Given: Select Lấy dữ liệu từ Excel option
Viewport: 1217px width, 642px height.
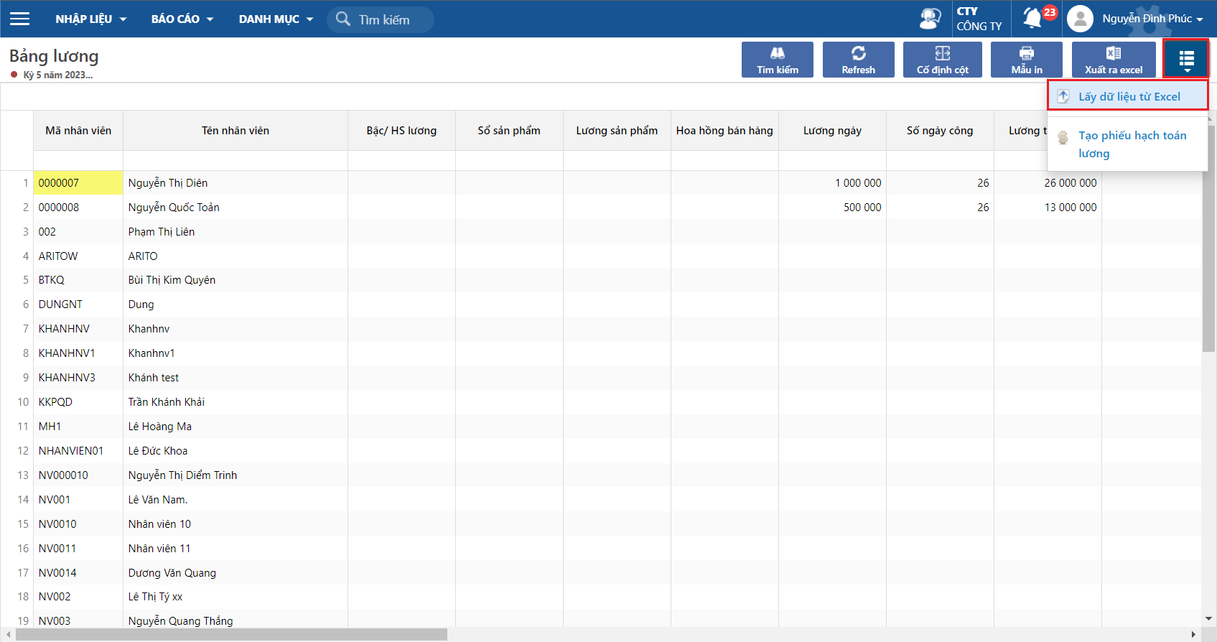Looking at the screenshot, I should 1129,97.
